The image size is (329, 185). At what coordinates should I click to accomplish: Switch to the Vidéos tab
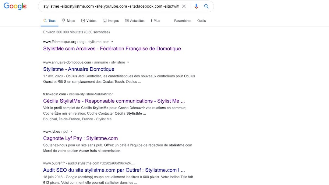click(x=89, y=21)
